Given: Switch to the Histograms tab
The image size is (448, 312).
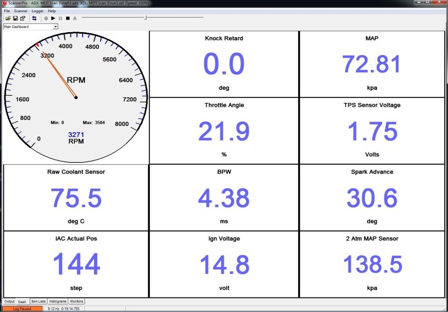Looking at the screenshot, I should [x=58, y=301].
